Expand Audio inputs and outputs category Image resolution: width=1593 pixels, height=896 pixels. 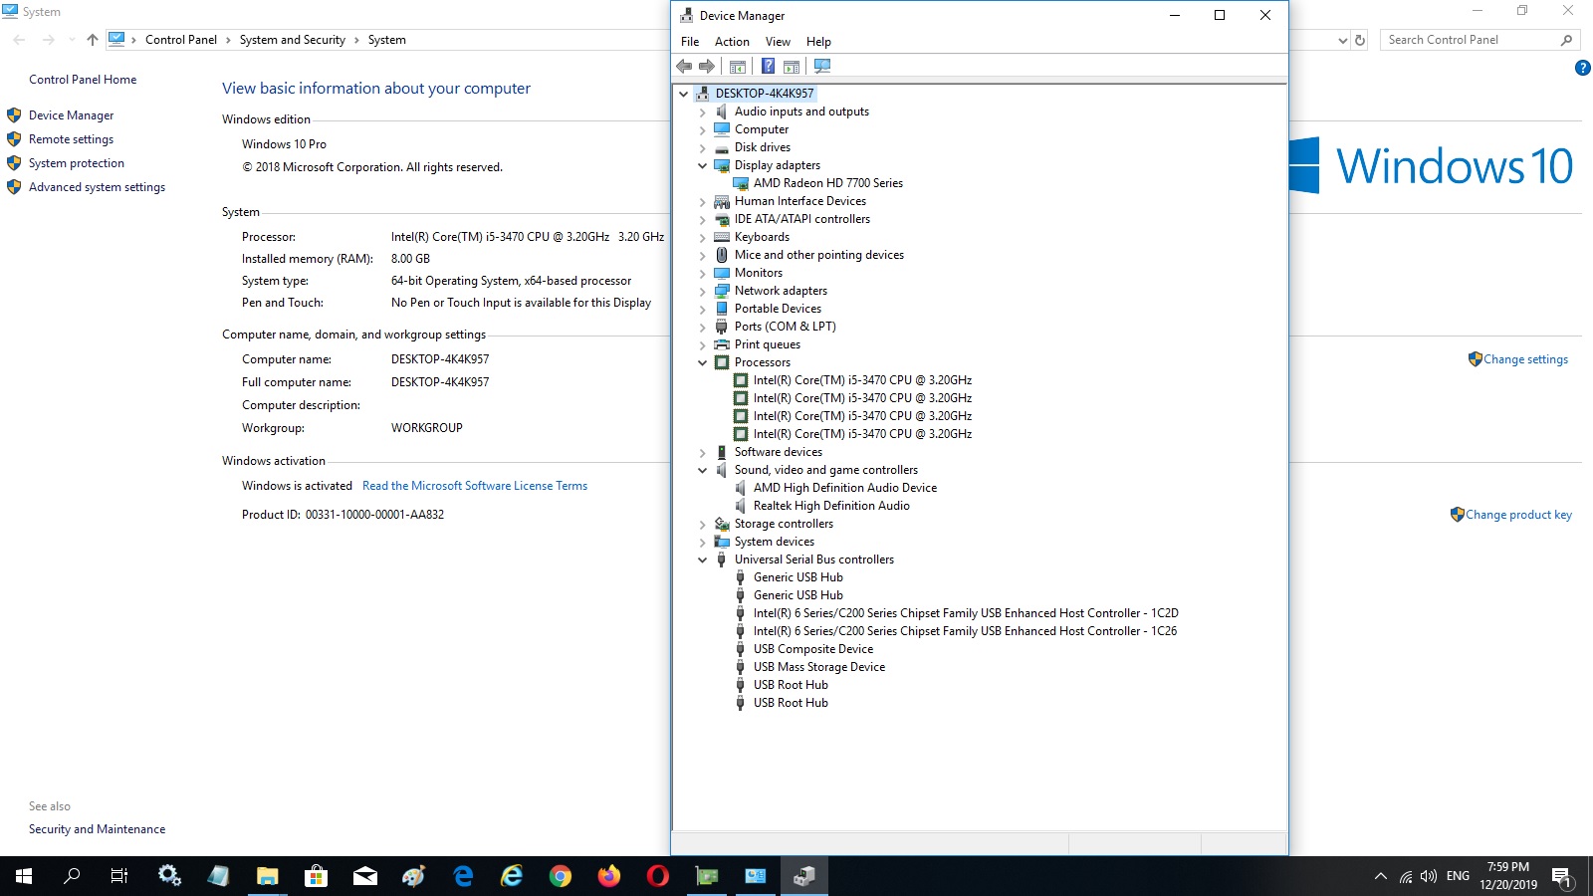(x=702, y=112)
